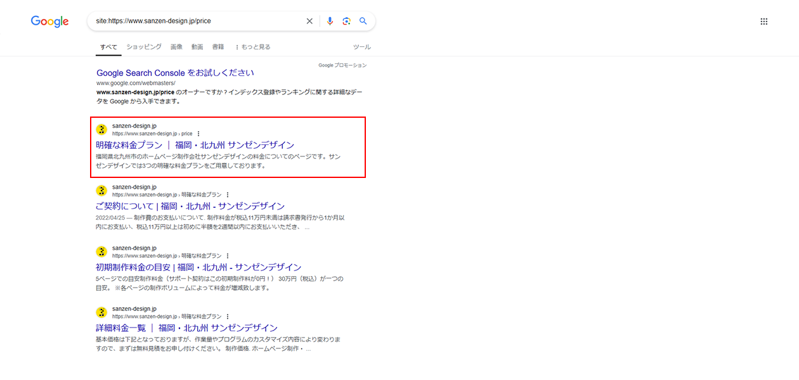Open the 初期制作料金の目安 result title
This screenshot has width=799, height=380.
[x=198, y=267]
